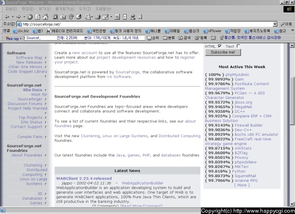This screenshot has height=214, width=295.
Task: Open the History clock icon
Action: [x=78, y=17]
